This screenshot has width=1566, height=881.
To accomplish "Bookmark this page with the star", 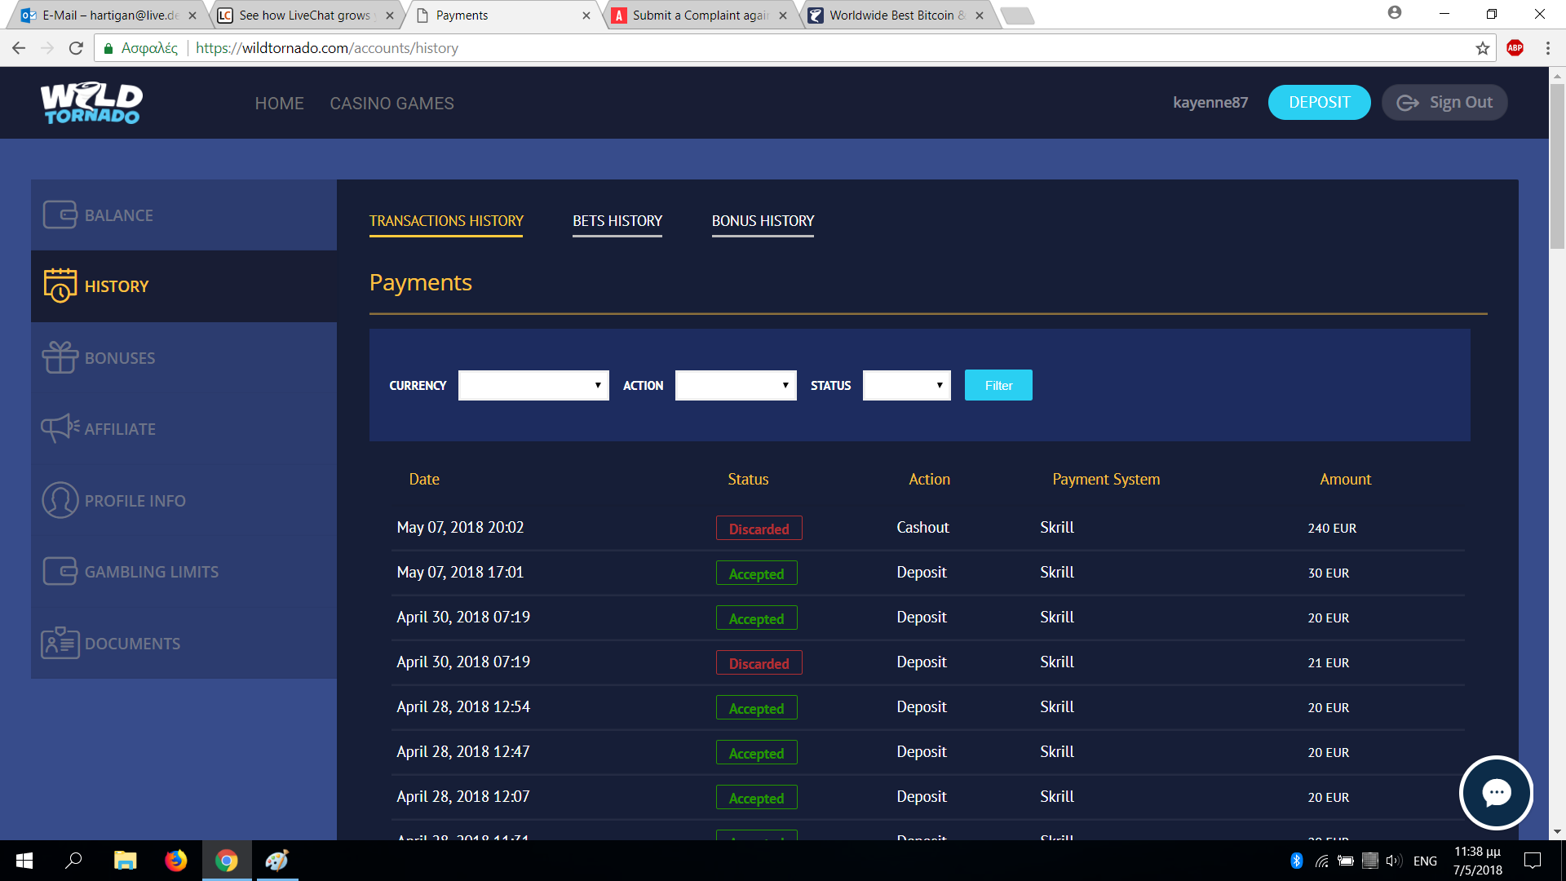I will pos(1482,48).
